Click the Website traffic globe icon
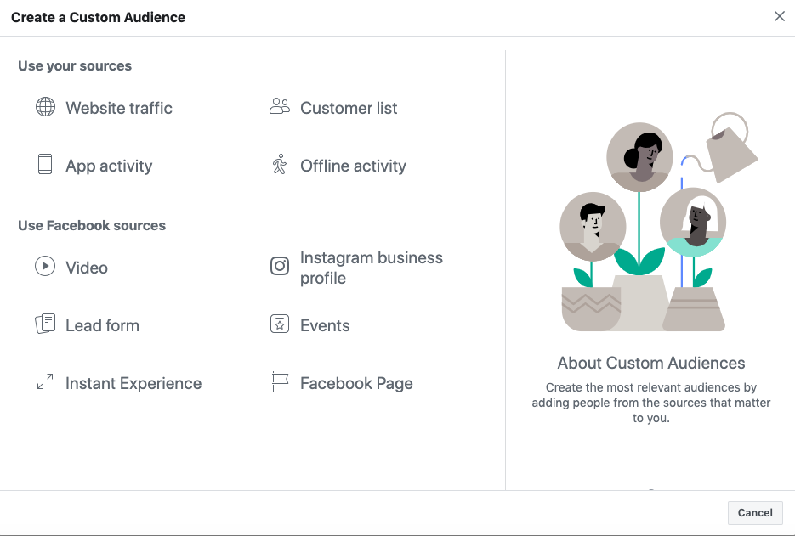This screenshot has width=795, height=536. coord(45,107)
